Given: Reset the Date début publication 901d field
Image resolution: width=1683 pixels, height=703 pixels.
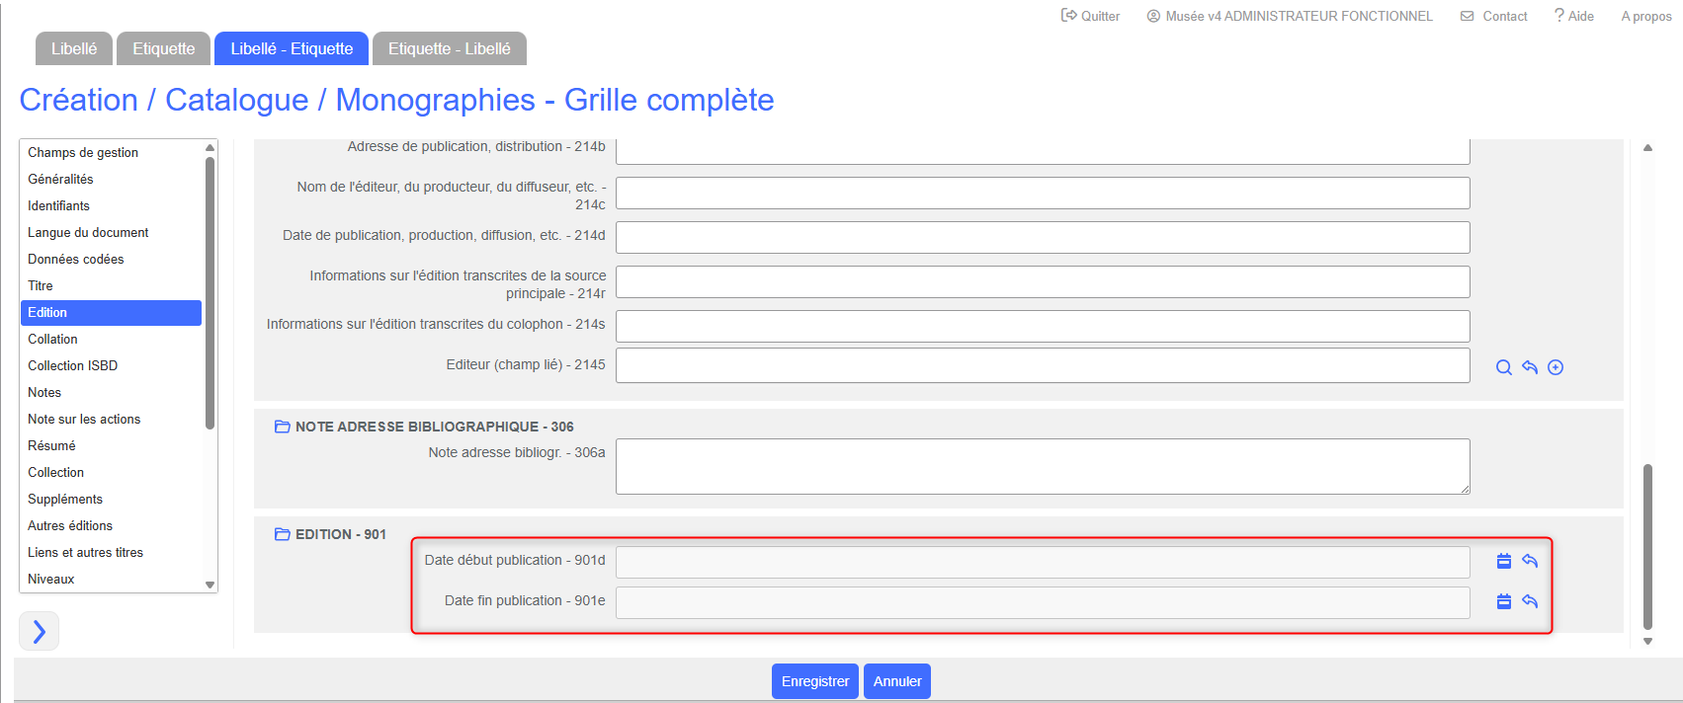Looking at the screenshot, I should [1530, 561].
